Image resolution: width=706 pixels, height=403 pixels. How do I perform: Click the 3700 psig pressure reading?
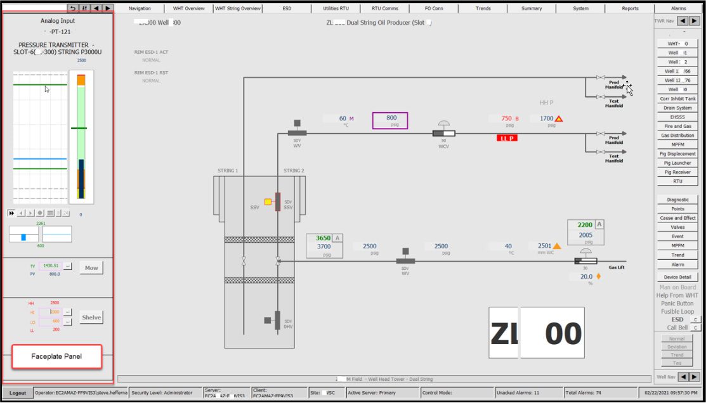click(x=324, y=246)
